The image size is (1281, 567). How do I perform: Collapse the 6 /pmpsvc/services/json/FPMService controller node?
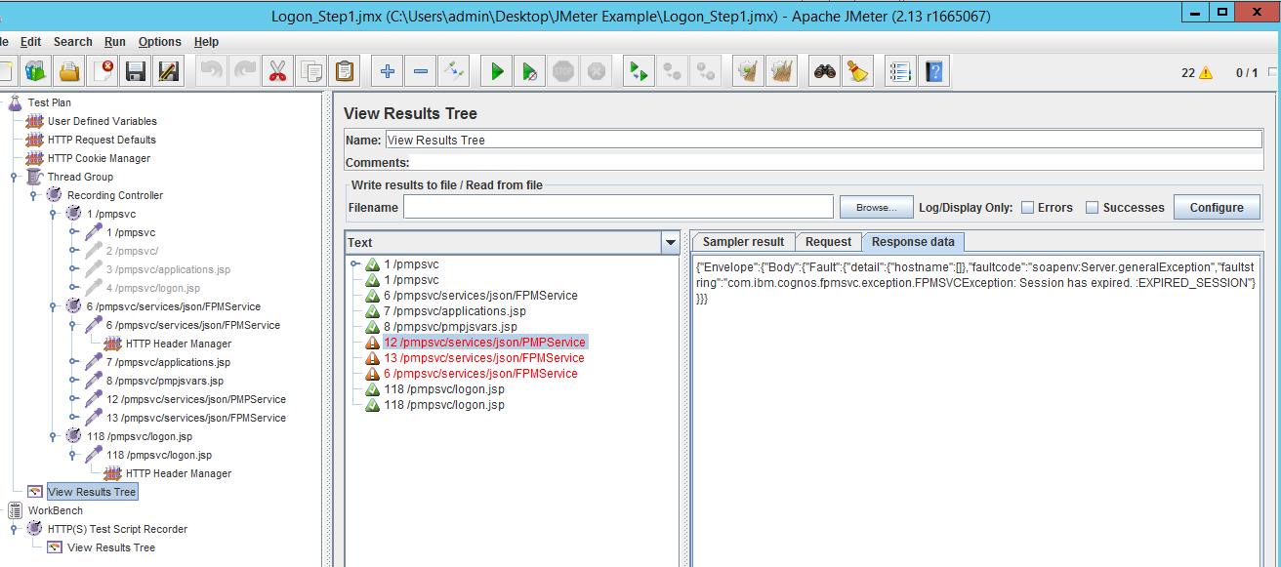[54, 306]
